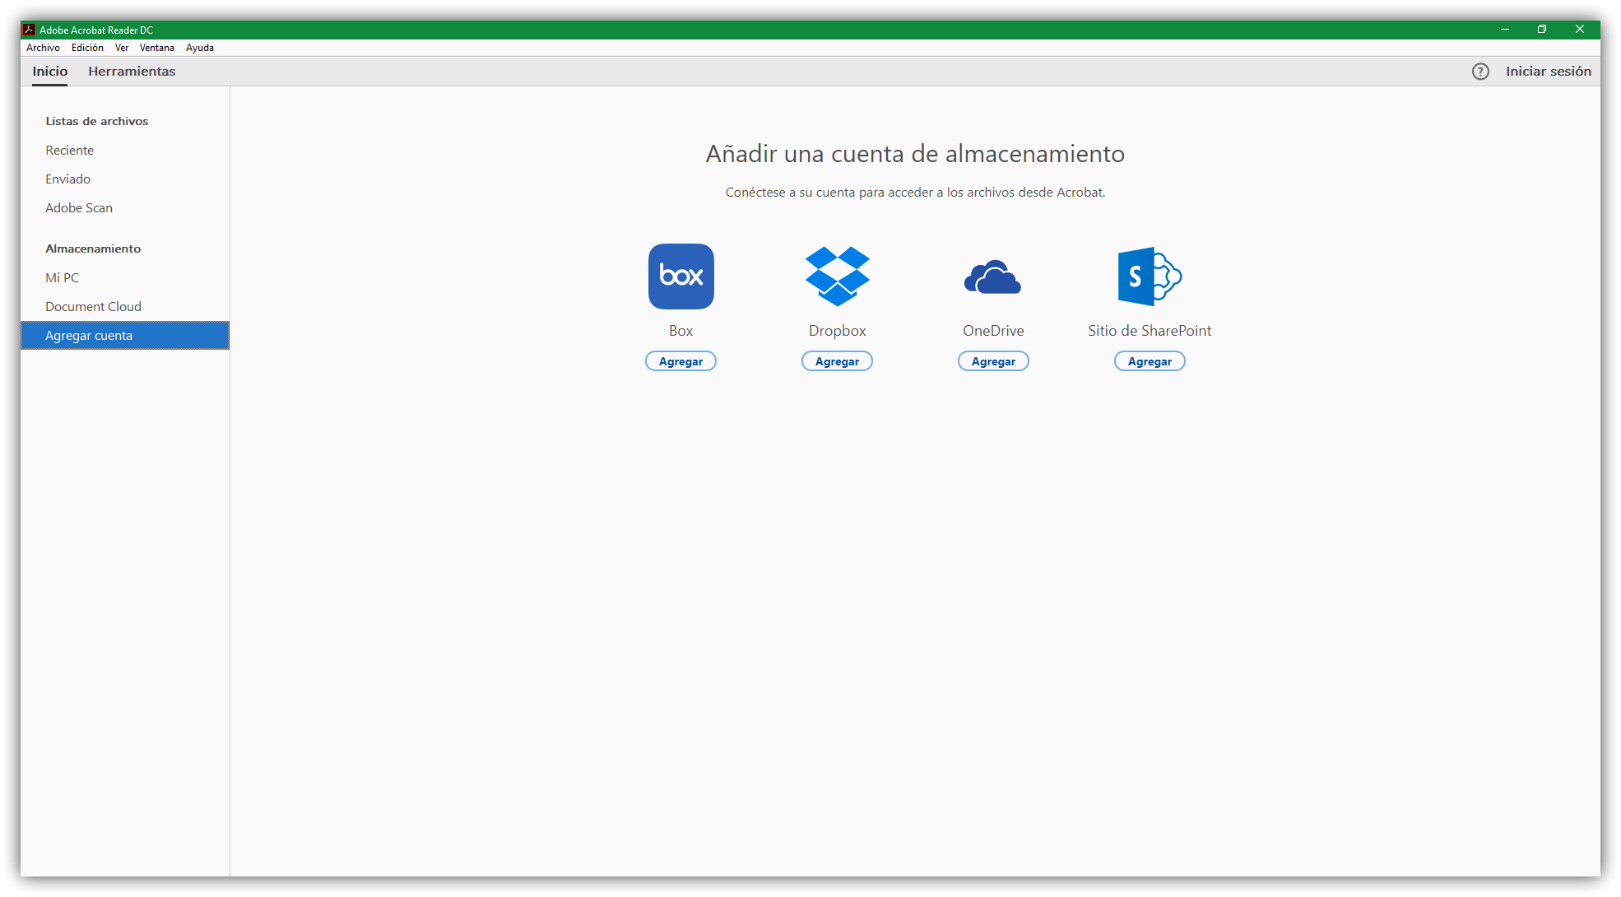Click the SharePoint site logo icon
Image resolution: width=1621 pixels, height=897 pixels.
click(x=1149, y=277)
